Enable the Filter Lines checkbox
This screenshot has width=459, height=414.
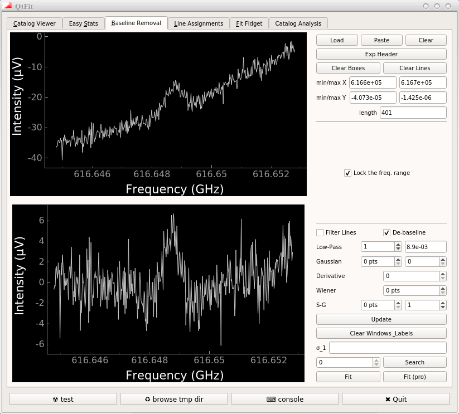(320, 232)
